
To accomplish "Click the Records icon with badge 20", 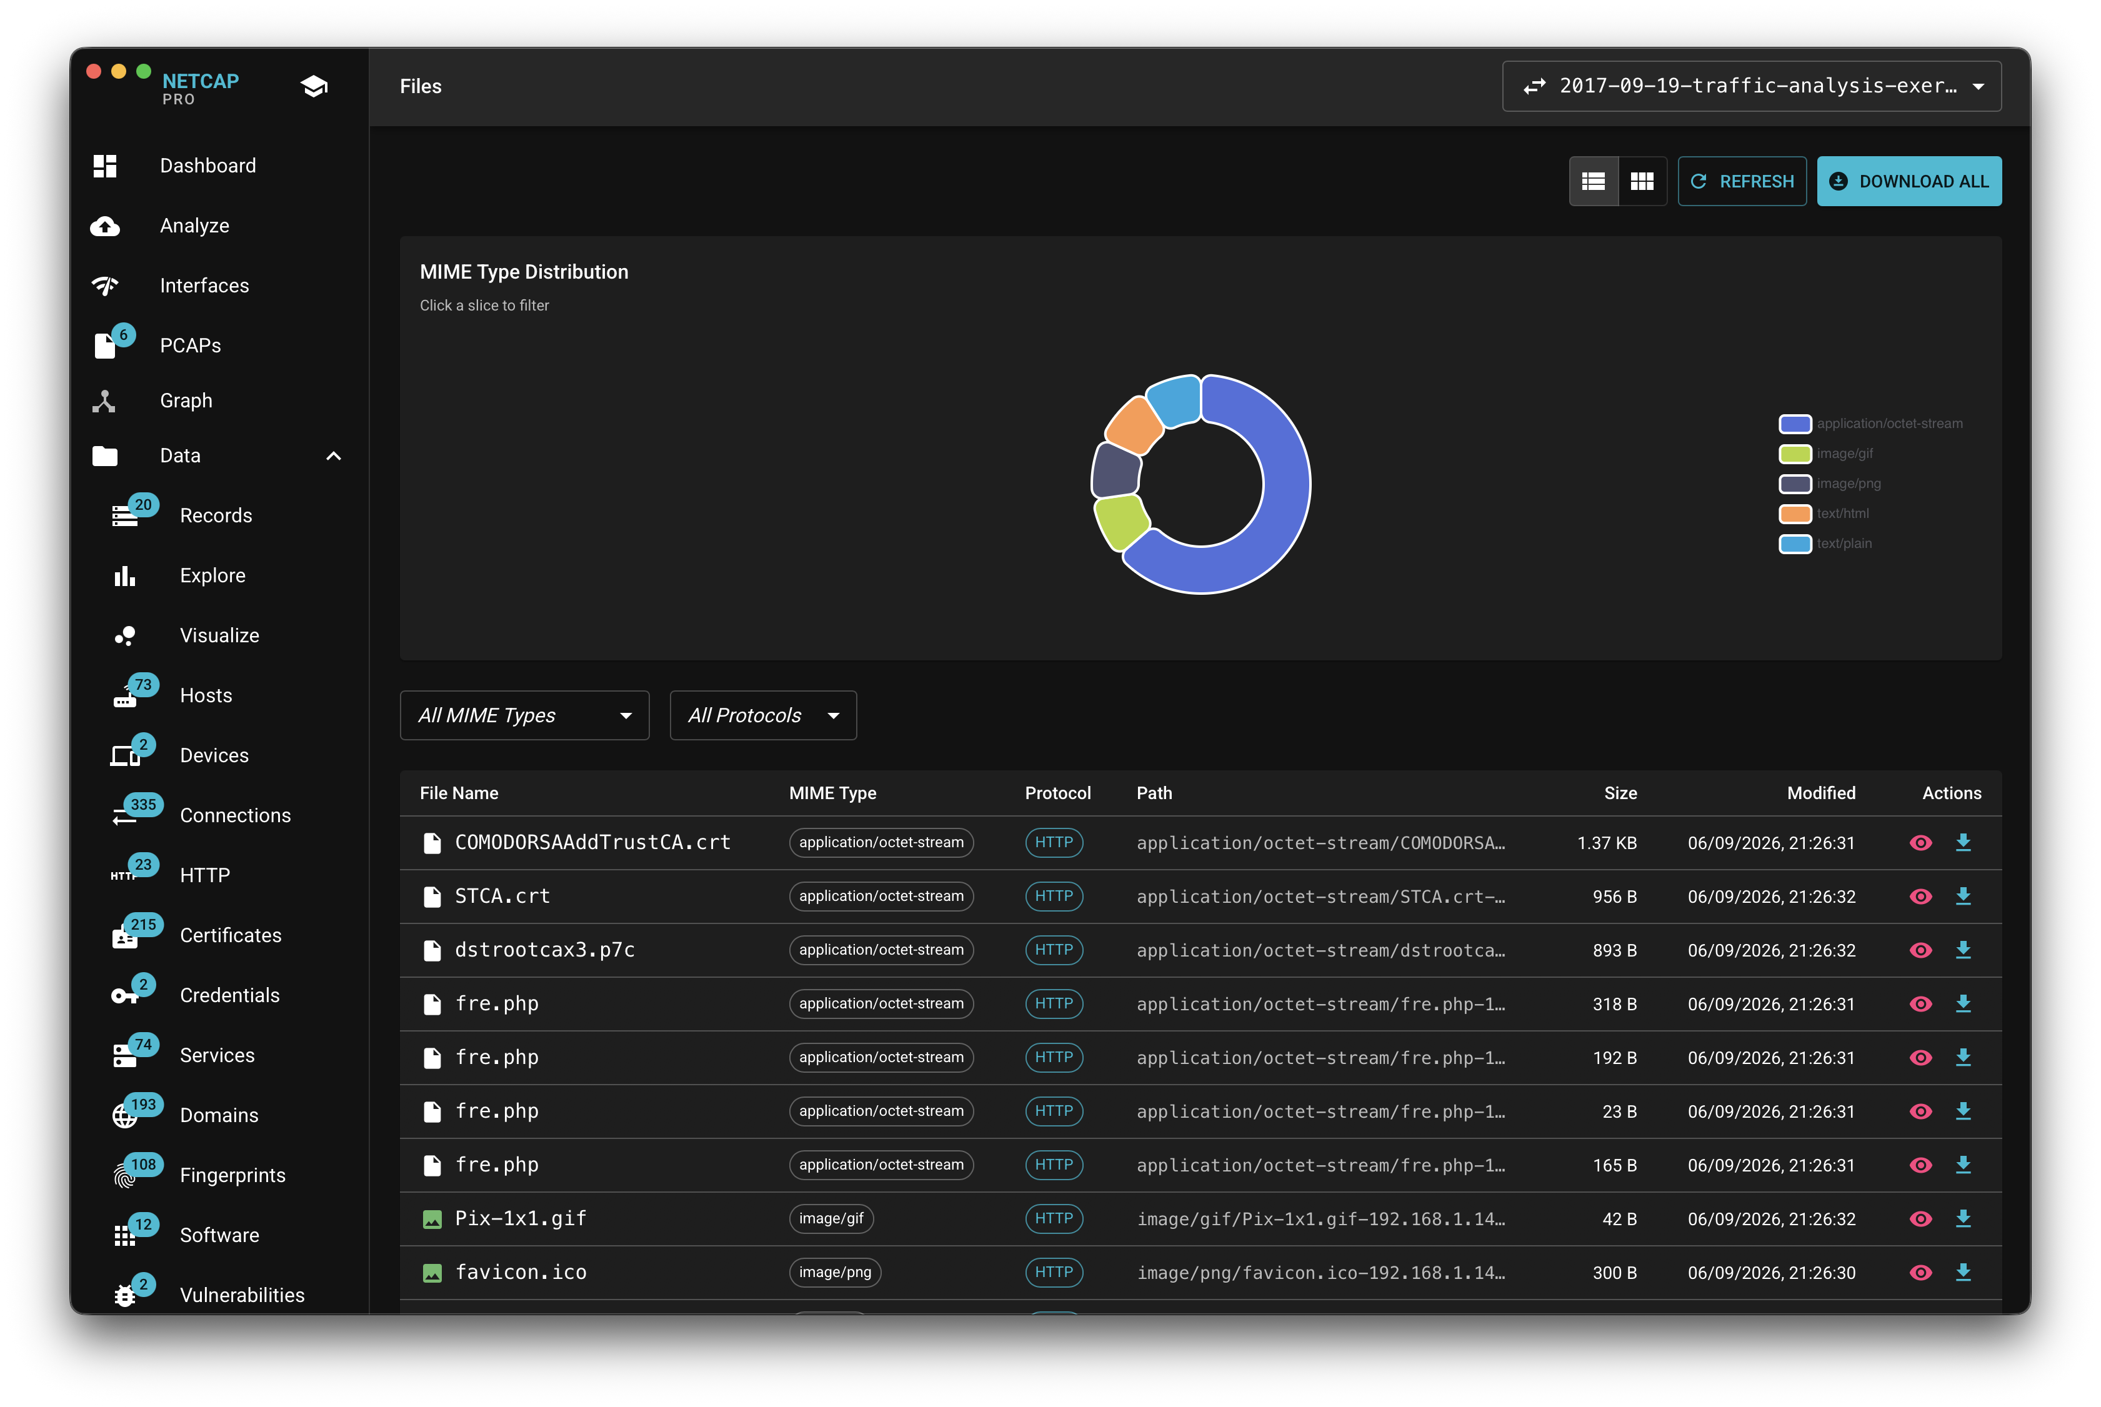I will (x=125, y=516).
